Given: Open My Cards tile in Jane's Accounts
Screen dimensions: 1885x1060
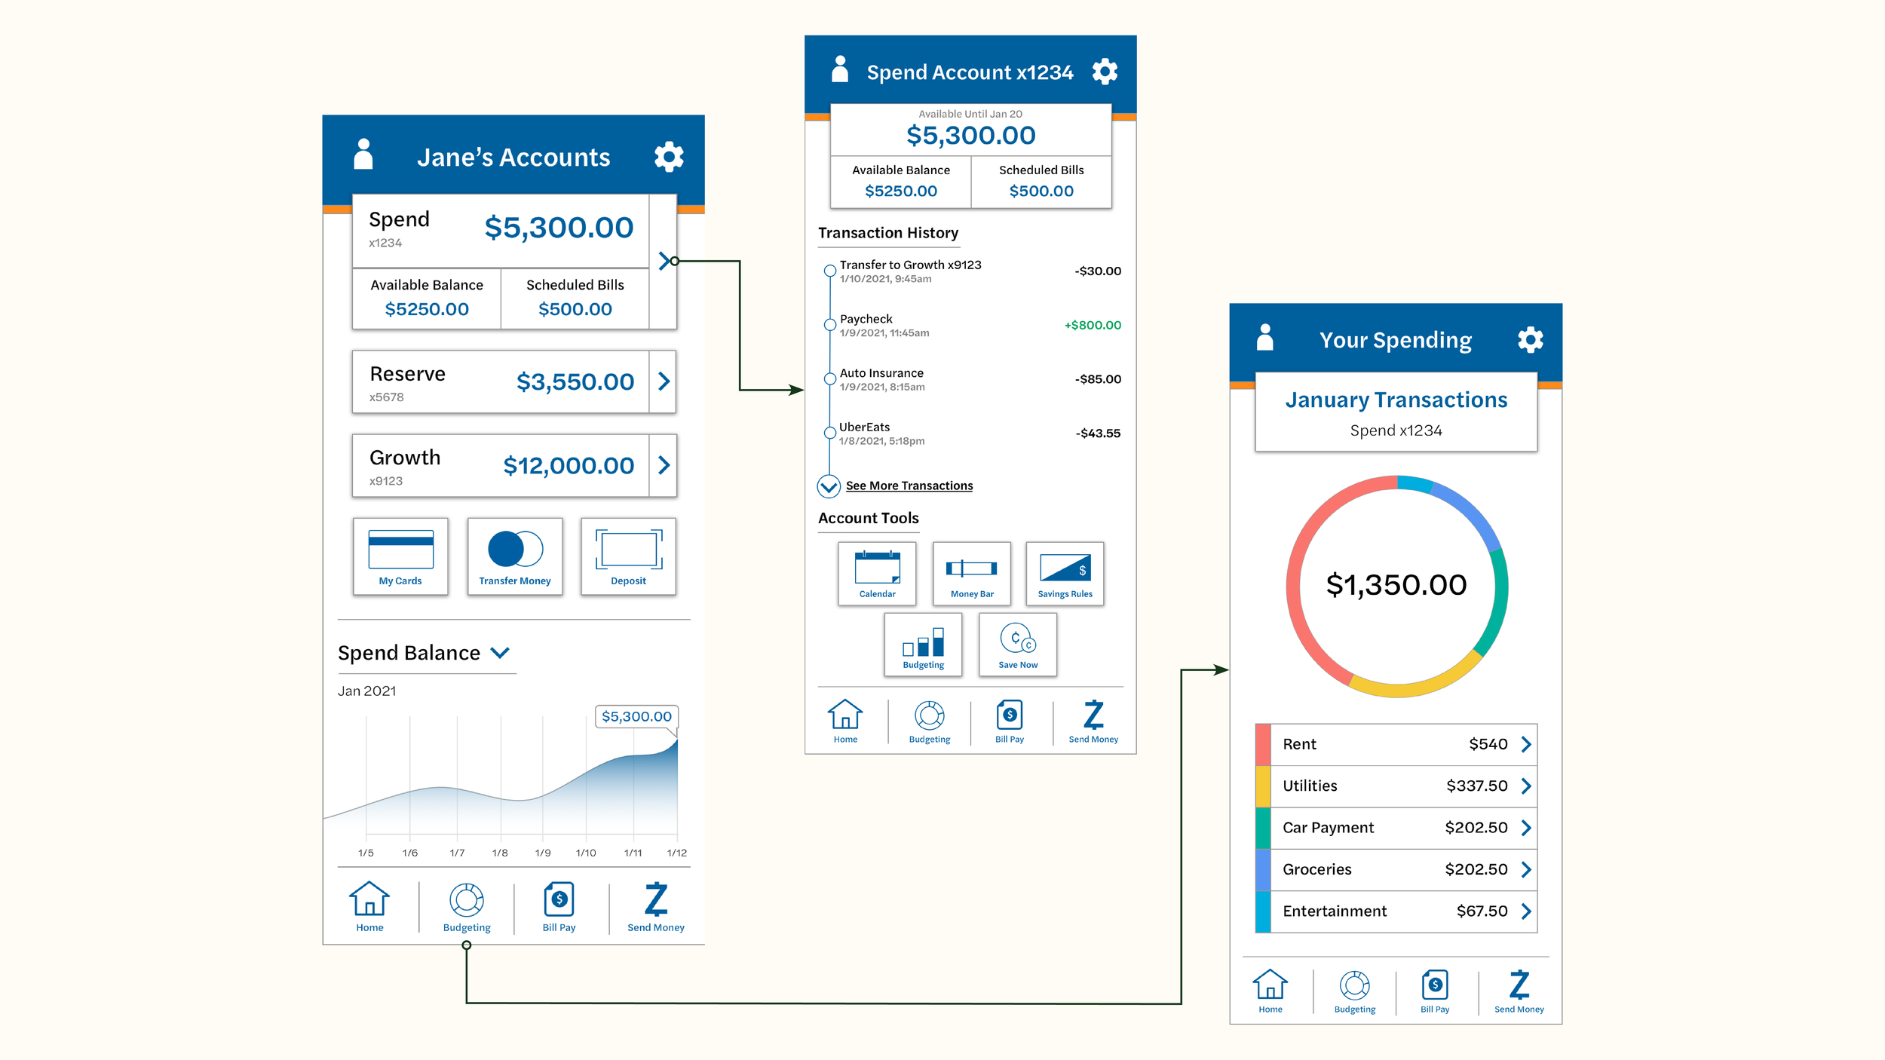Looking at the screenshot, I should (x=400, y=556).
